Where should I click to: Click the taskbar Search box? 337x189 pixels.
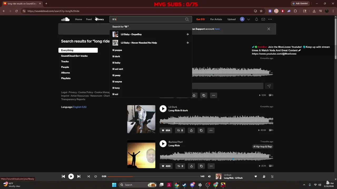[138, 185]
